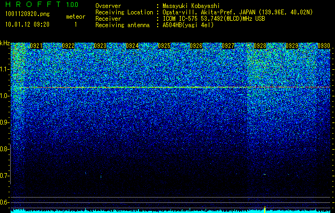Click the 0922 time marker
This screenshot has height=213, width=335.
(x=68, y=46)
